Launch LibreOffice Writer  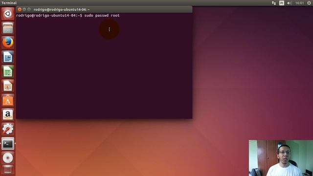[8, 57]
